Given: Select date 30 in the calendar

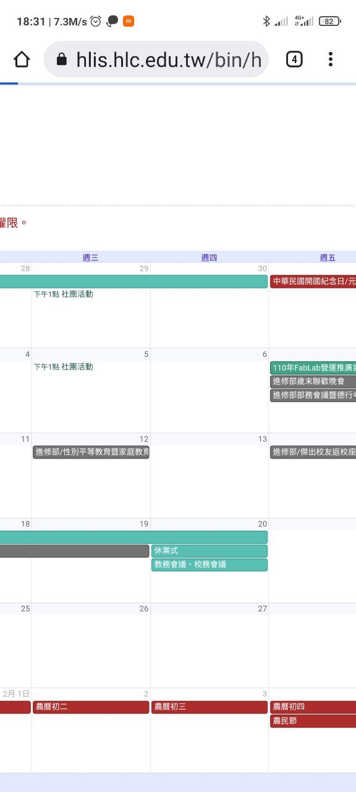Looking at the screenshot, I should click(x=262, y=269).
